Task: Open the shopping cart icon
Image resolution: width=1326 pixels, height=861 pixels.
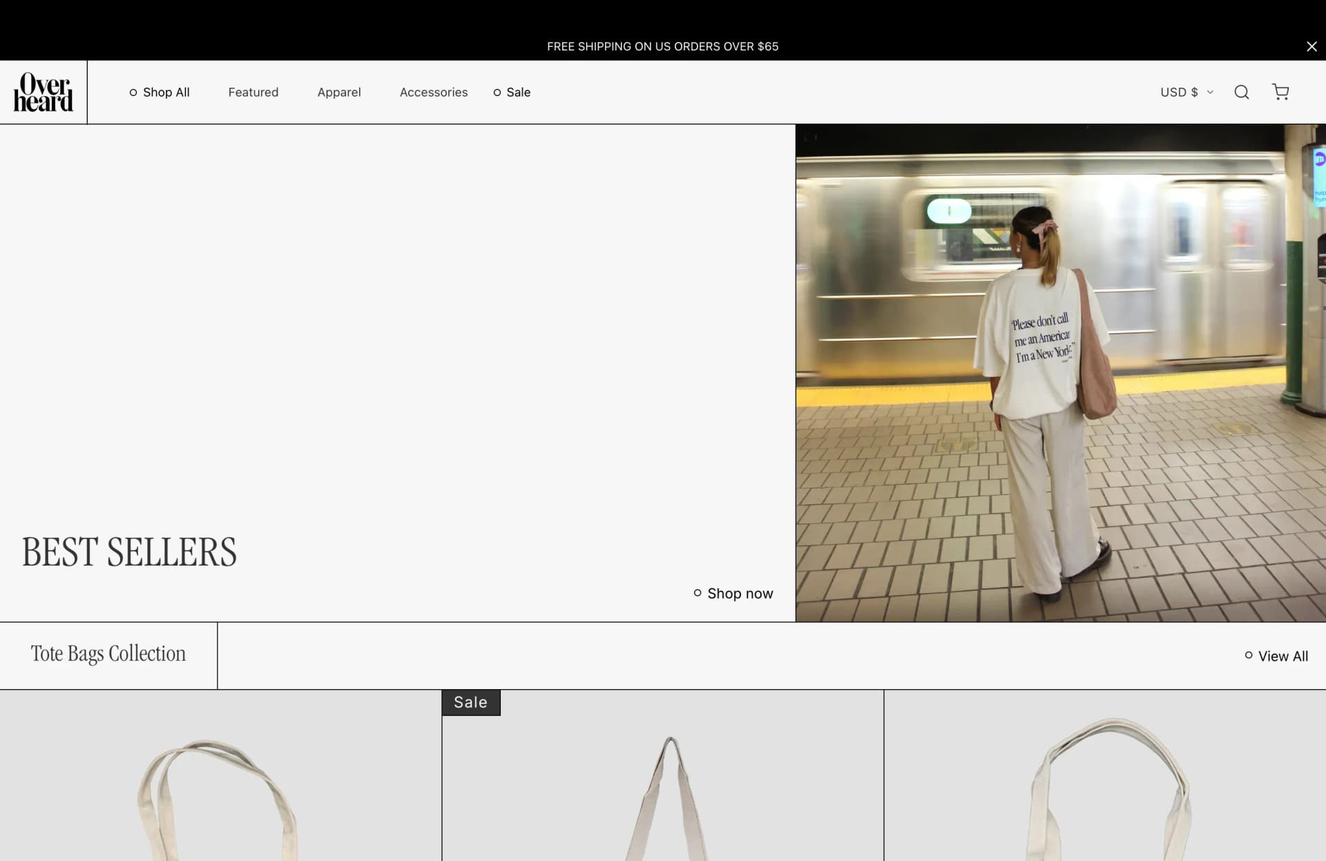Action: click(1280, 92)
